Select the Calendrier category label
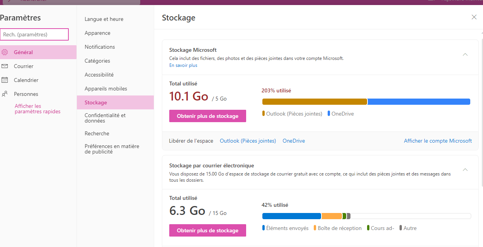The image size is (483, 247). 26,80
